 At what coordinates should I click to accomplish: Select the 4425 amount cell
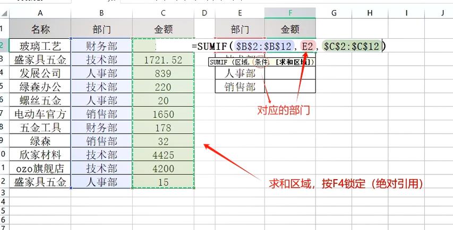(163, 155)
